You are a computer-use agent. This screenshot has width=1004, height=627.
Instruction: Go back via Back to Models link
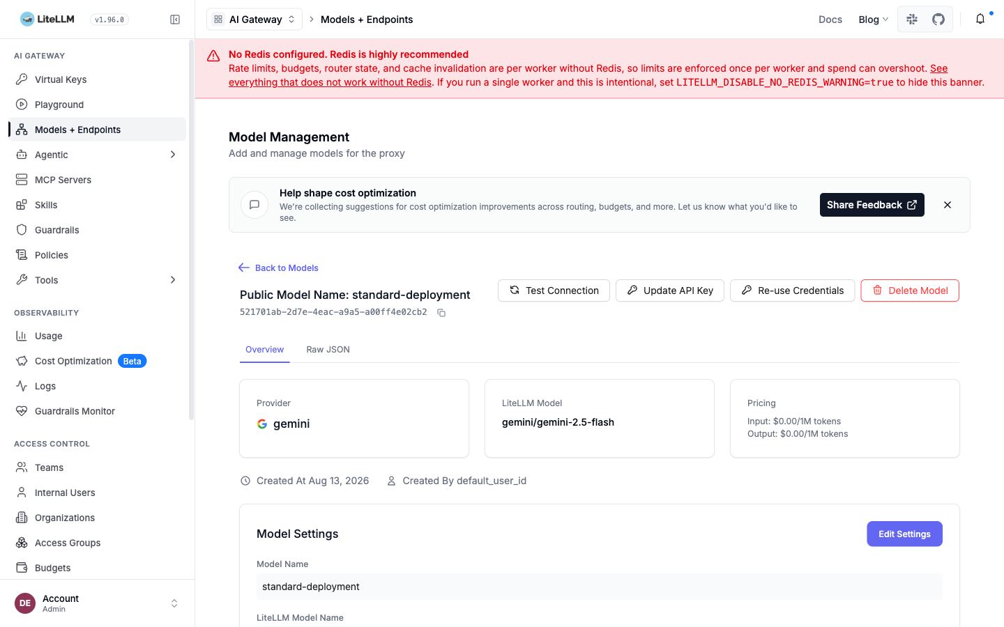[x=278, y=268]
